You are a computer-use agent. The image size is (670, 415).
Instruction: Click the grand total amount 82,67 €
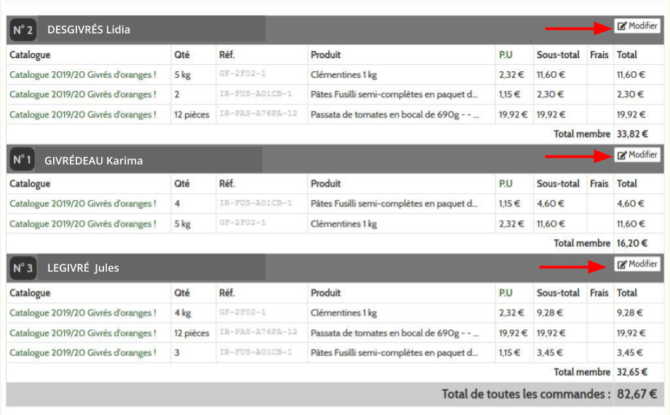637,395
